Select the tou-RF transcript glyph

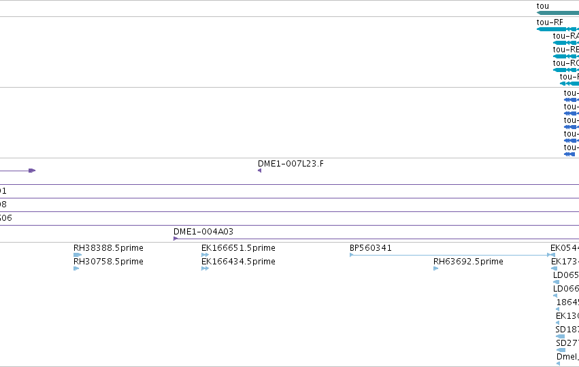click(558, 29)
